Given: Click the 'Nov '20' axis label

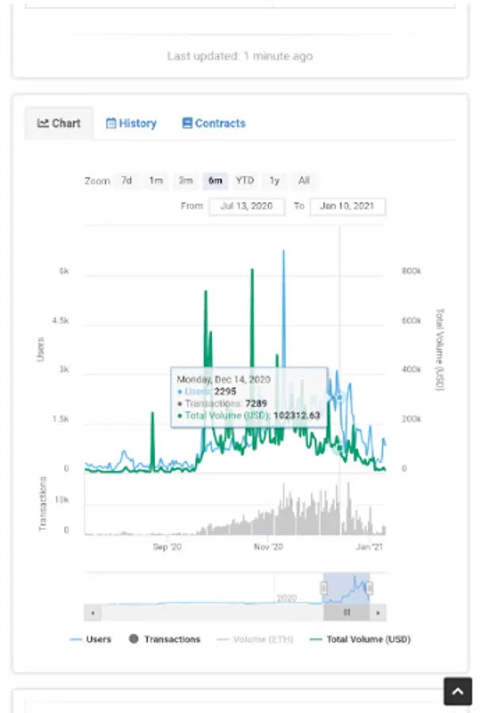Looking at the screenshot, I should 269,547.
